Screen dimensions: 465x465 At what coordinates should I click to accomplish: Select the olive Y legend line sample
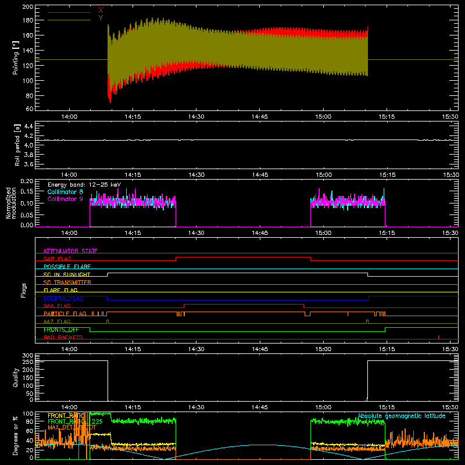[x=69, y=20]
